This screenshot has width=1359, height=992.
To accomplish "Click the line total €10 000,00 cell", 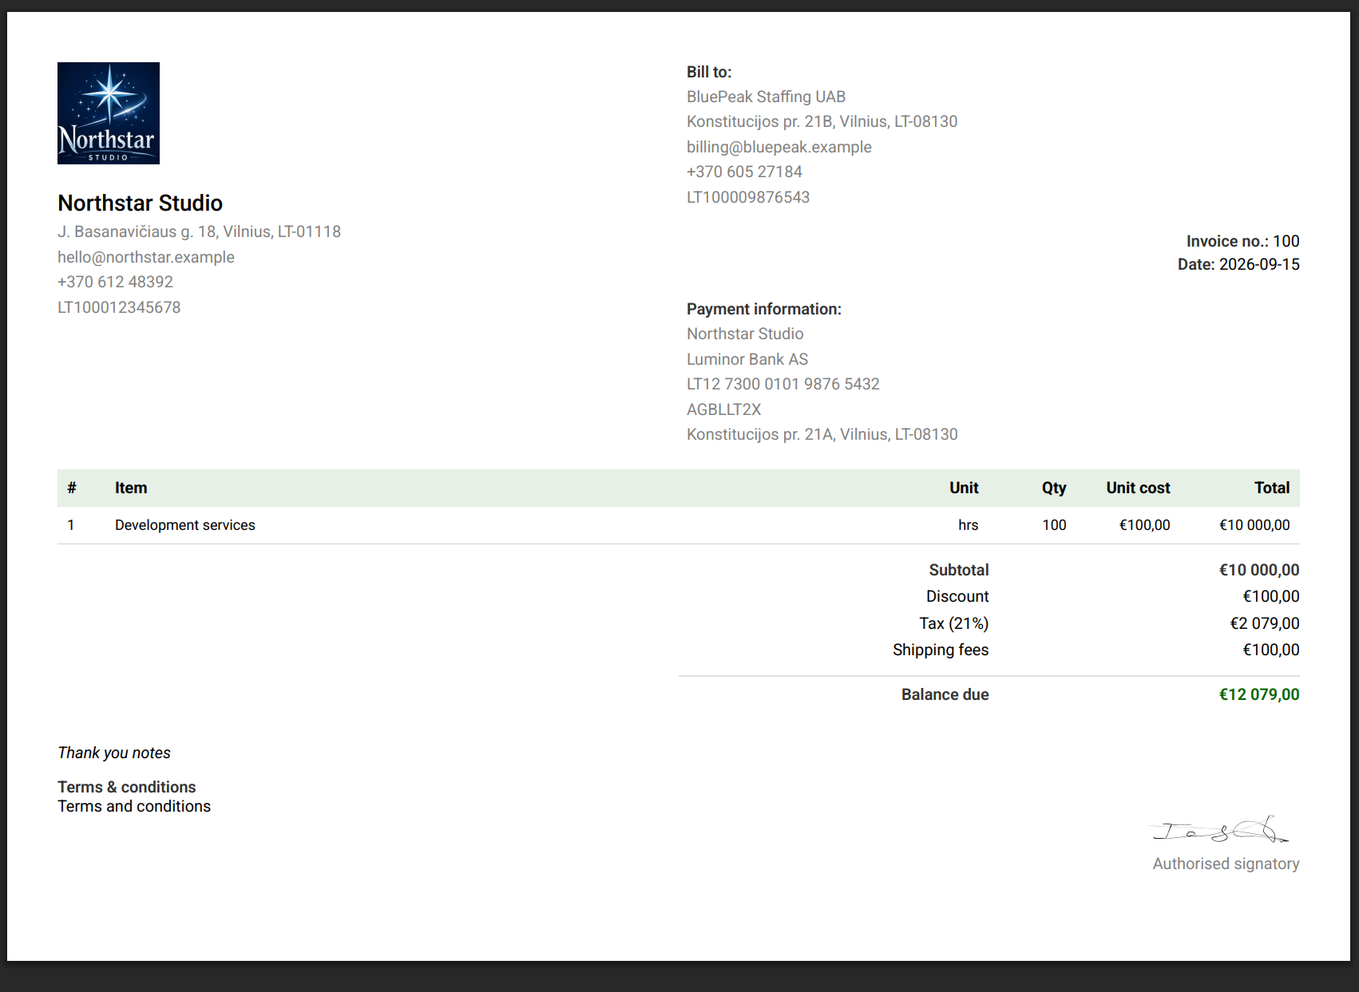I will 1254,525.
